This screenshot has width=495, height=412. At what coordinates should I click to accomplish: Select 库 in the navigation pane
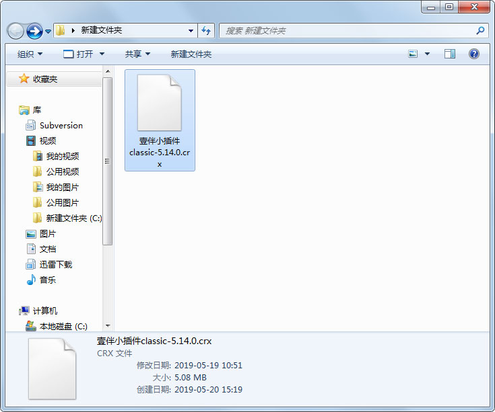click(37, 110)
